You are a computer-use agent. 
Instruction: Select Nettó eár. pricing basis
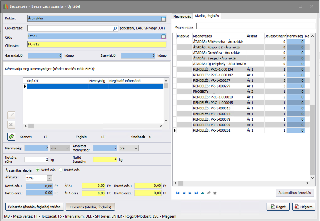coord(38,170)
